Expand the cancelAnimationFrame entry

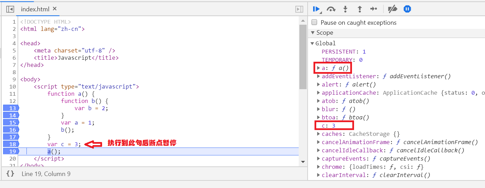tap(319, 142)
